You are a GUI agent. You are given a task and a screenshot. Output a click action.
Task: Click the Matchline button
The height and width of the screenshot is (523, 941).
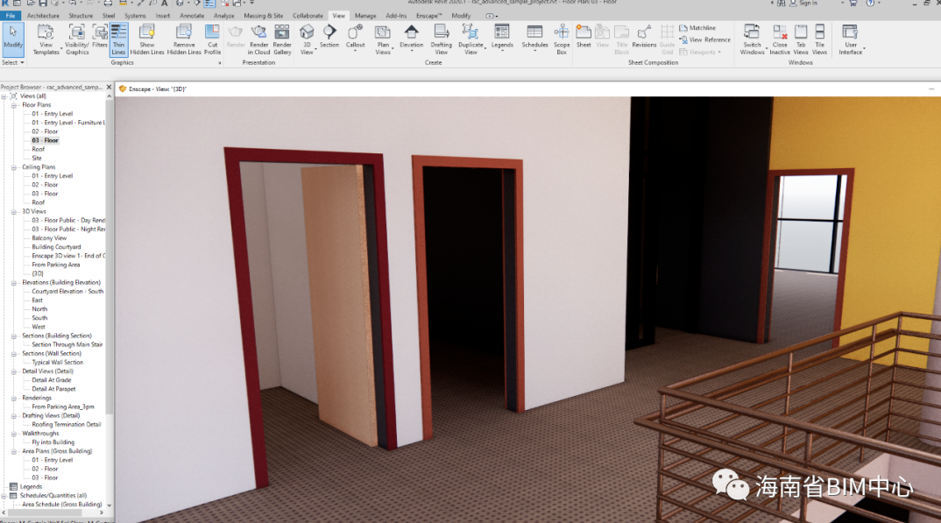(x=697, y=28)
